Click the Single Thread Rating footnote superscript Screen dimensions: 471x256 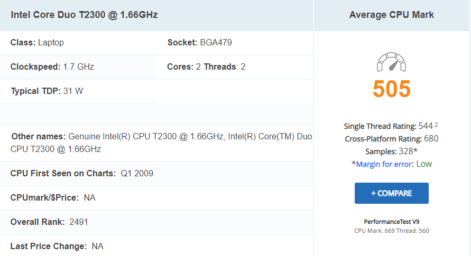pos(437,125)
